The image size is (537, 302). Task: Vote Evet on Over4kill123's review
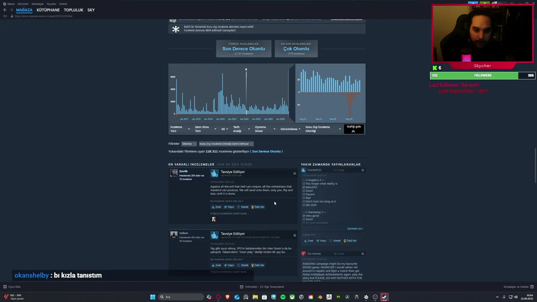pos(308,241)
